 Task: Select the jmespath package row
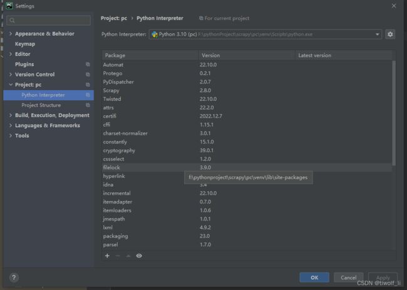pyautogui.click(x=247, y=219)
